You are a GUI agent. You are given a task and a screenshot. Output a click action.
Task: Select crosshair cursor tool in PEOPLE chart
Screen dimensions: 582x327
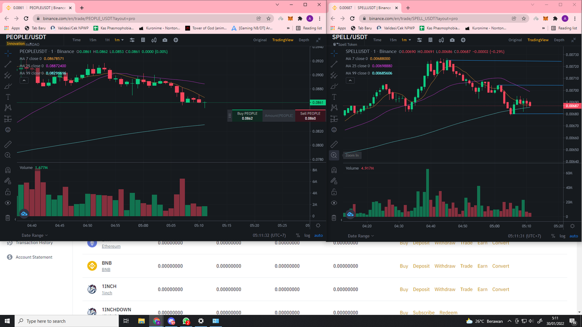(8, 53)
